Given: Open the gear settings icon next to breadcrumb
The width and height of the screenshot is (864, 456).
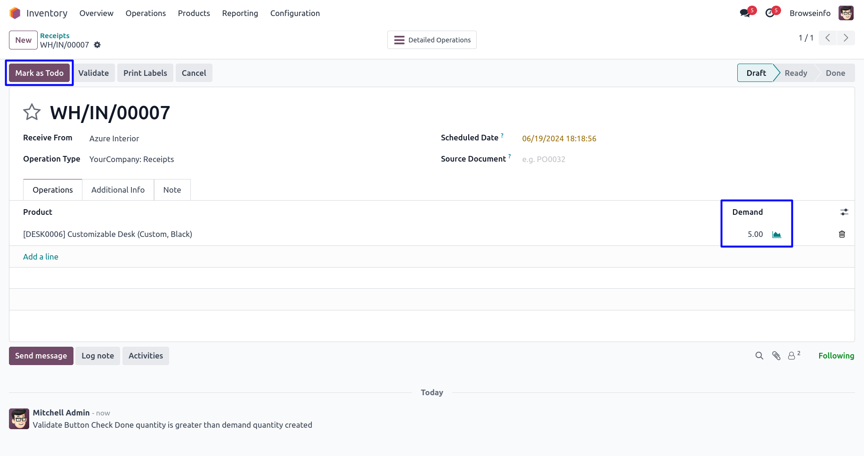Looking at the screenshot, I should point(97,45).
